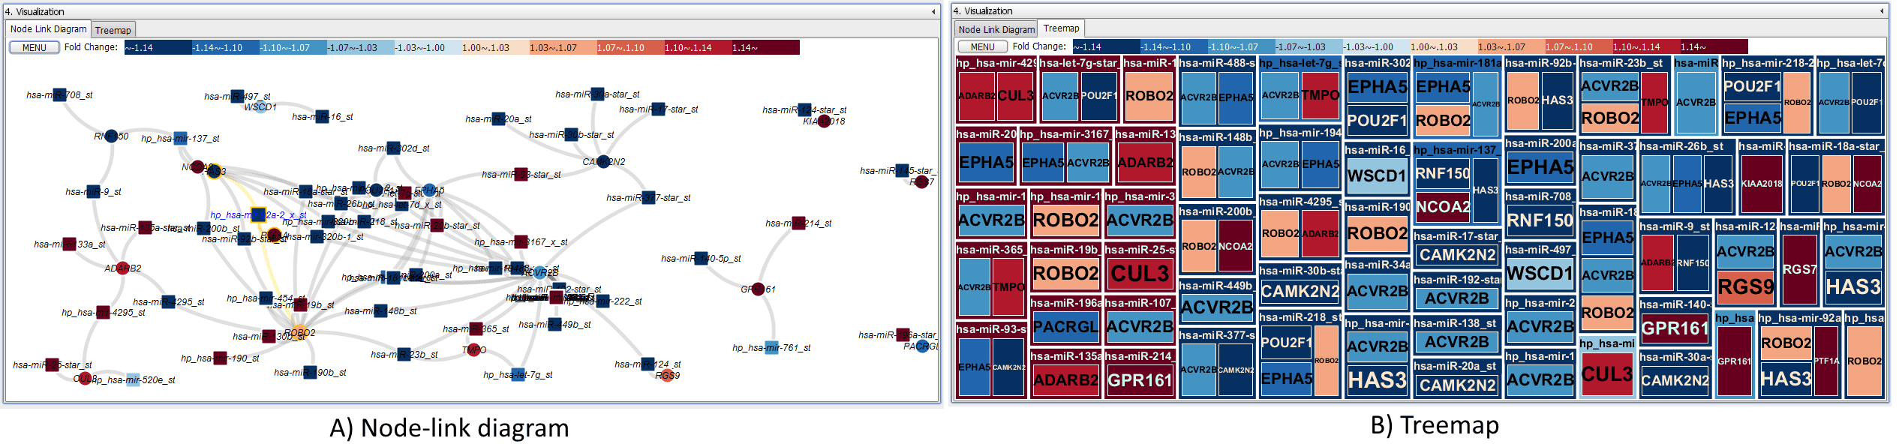Select the PACRGL cell in the treemap
1899x444 pixels.
1065,327
